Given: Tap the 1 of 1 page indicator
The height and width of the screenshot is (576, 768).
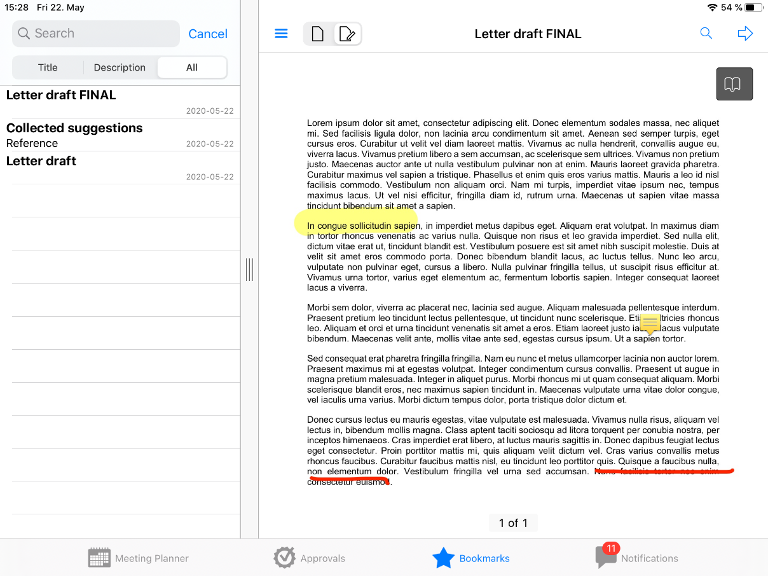Looking at the screenshot, I should click(513, 523).
